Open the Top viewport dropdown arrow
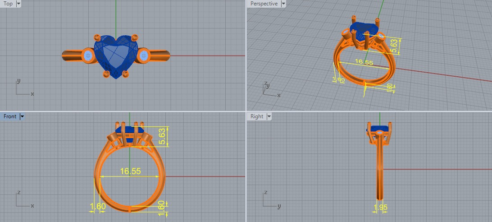Screen dimensions: 492x222 (x=18, y=4)
